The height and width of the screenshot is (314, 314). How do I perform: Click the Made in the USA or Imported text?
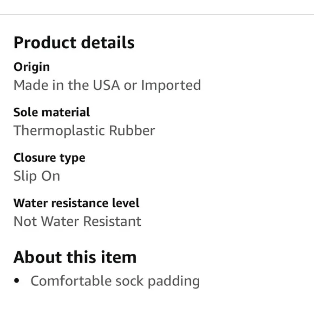click(x=107, y=86)
